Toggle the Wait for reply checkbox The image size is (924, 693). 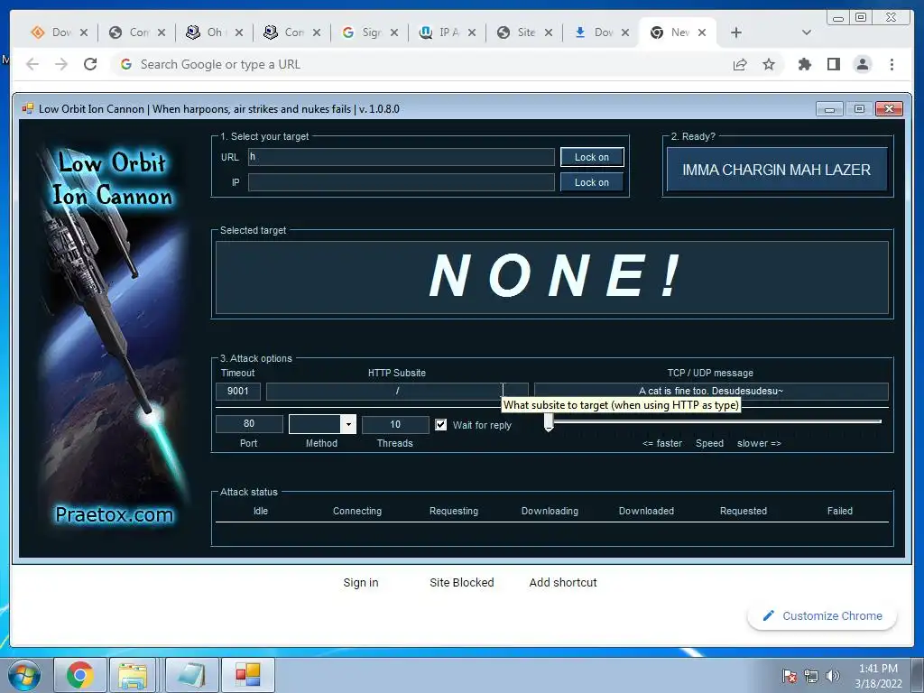tap(440, 424)
